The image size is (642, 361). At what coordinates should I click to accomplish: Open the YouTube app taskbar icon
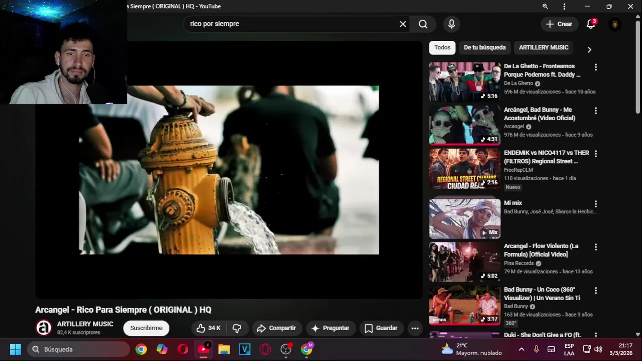(203, 349)
